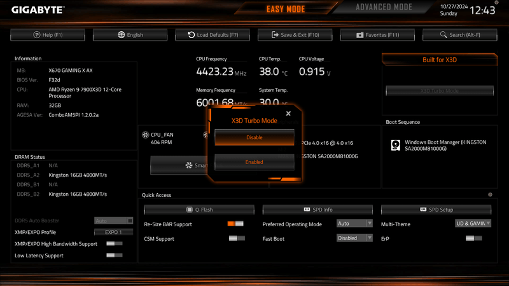509x286 pixels.
Task: Click Load Defaults (F7) button
Action: (213, 35)
